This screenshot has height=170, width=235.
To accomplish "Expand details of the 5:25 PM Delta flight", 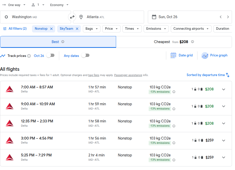I will pos(224,157).
